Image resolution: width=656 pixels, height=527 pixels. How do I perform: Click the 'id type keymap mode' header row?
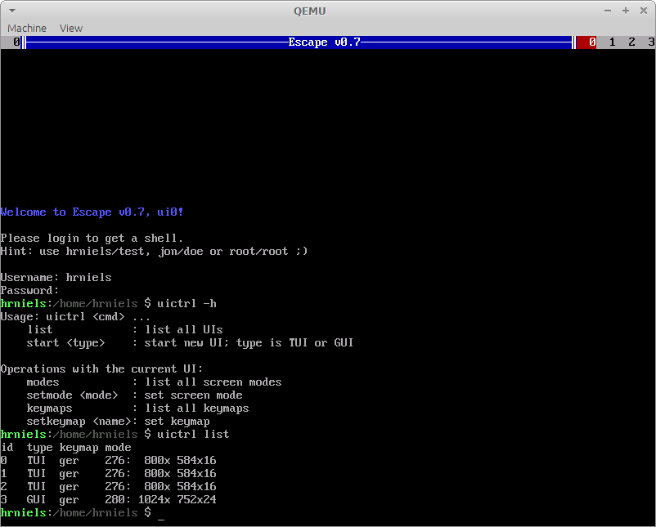pos(65,448)
